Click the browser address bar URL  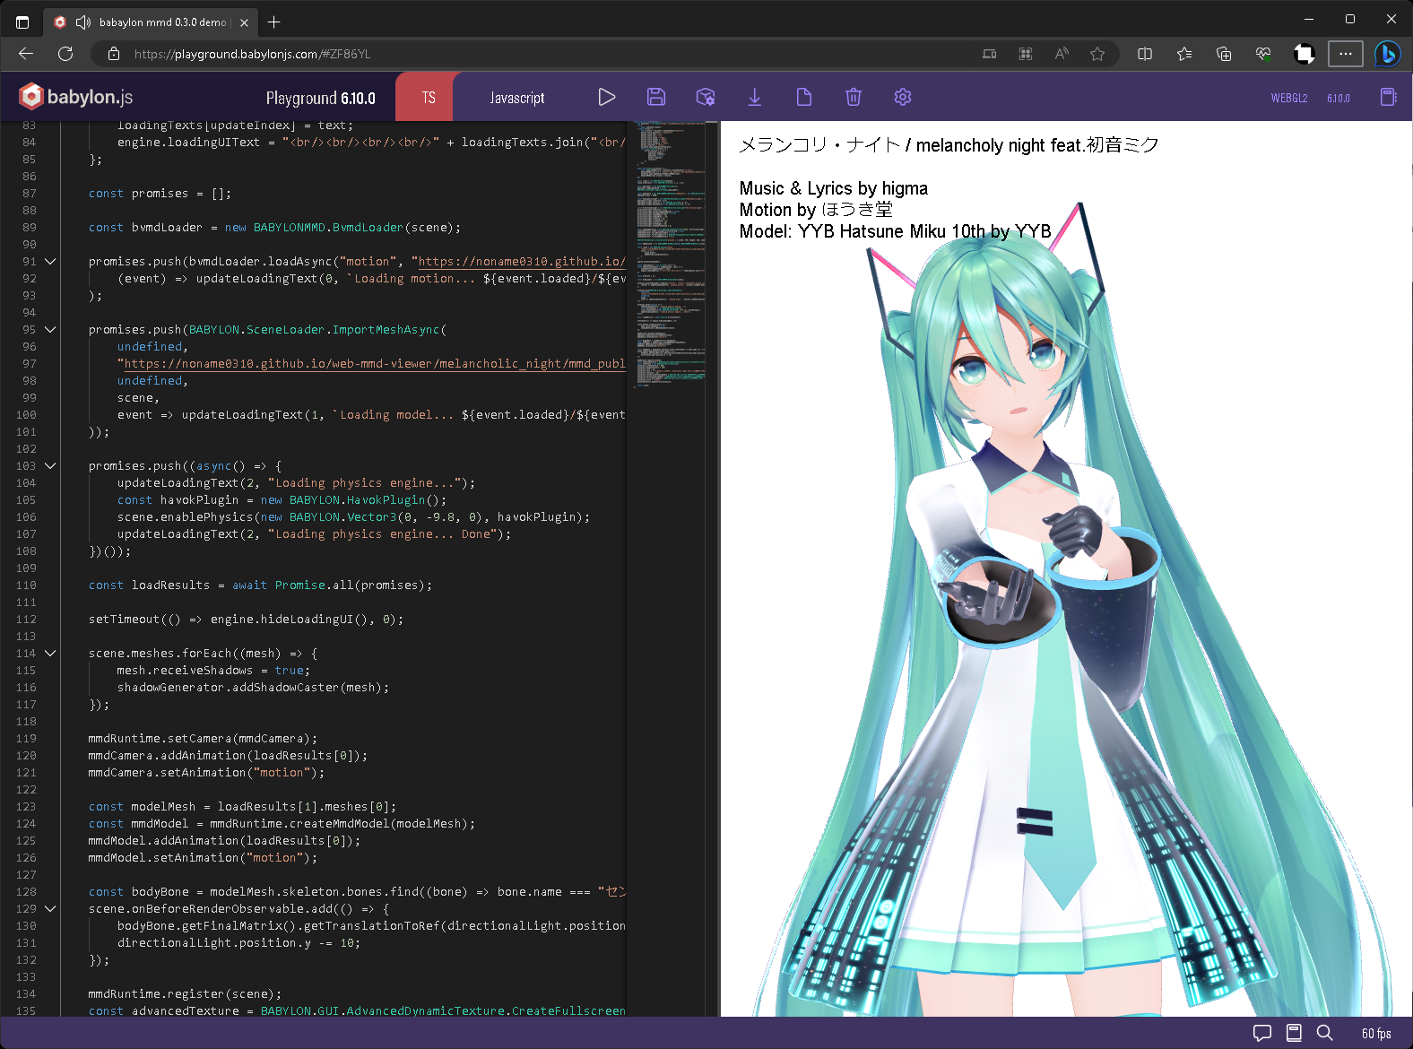coord(252,54)
